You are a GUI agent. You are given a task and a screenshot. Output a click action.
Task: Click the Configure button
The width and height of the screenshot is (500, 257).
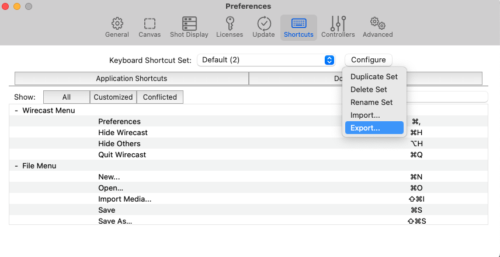pyautogui.click(x=369, y=60)
